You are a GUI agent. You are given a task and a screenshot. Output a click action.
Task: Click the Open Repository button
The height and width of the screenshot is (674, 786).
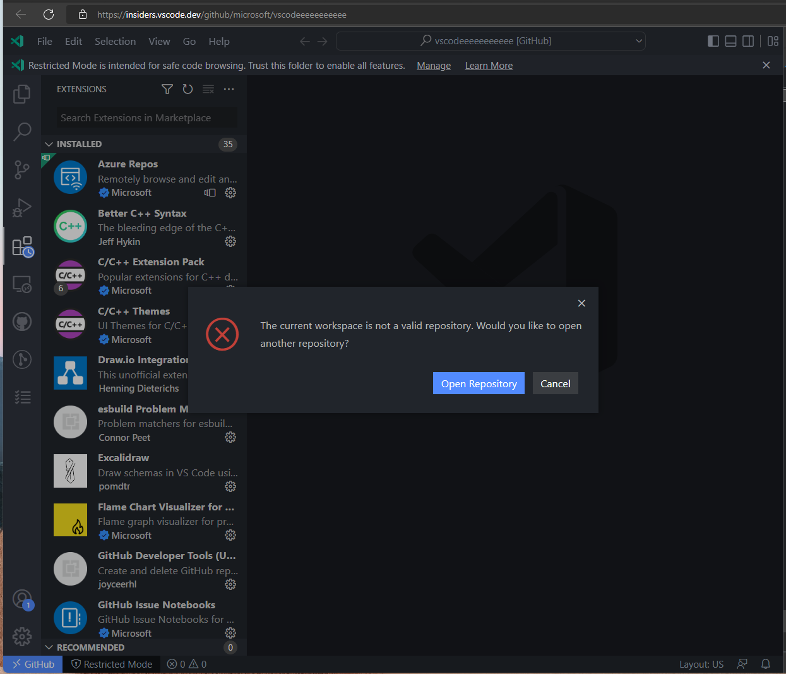(478, 383)
